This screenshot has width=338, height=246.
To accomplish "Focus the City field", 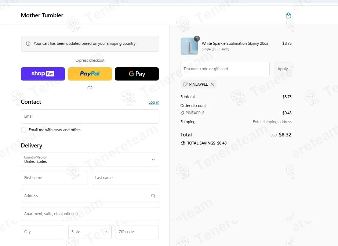I will (x=43, y=232).
